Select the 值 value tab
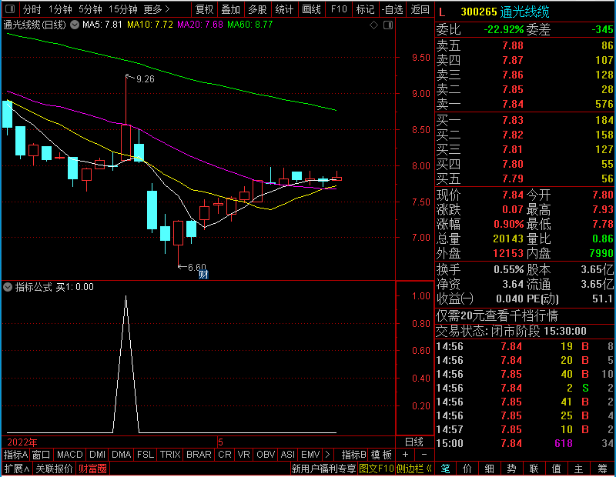 (x=556, y=469)
